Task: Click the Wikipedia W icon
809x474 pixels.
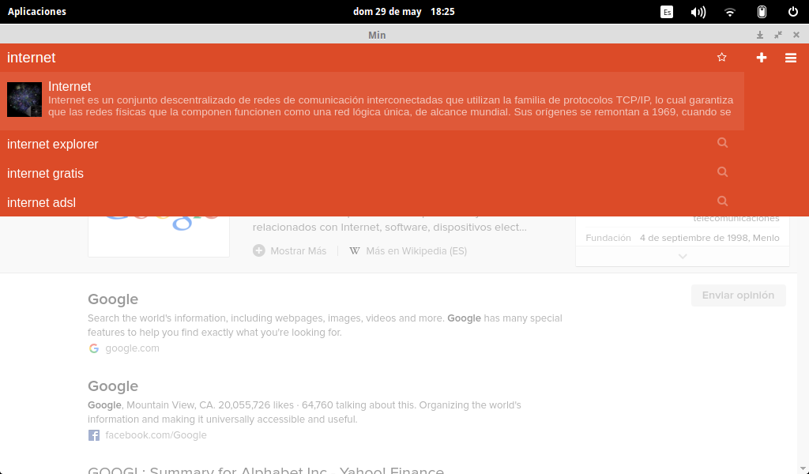Action: pos(355,250)
